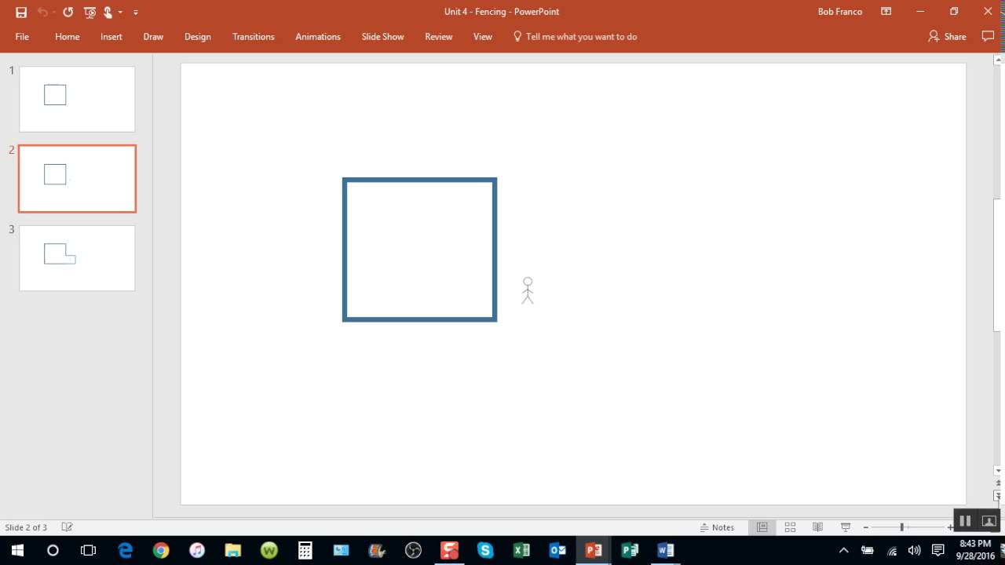Go to the Design tab
The height and width of the screenshot is (565, 1005).
pyautogui.click(x=198, y=37)
